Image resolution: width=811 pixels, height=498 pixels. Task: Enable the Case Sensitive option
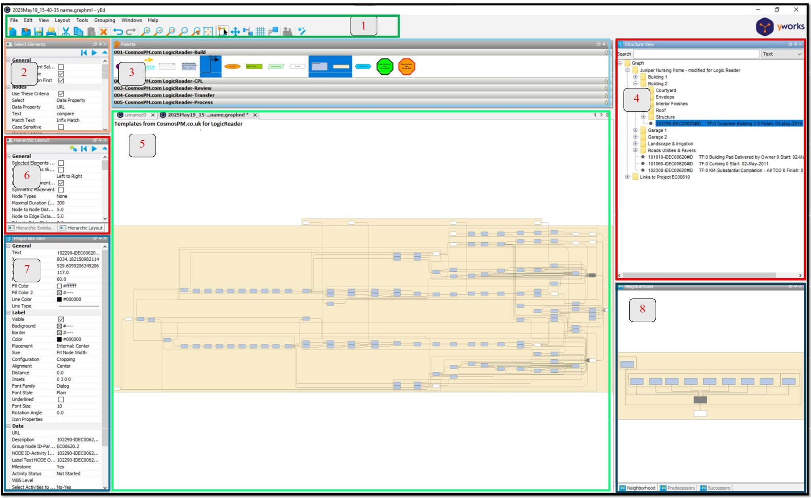[x=61, y=127]
